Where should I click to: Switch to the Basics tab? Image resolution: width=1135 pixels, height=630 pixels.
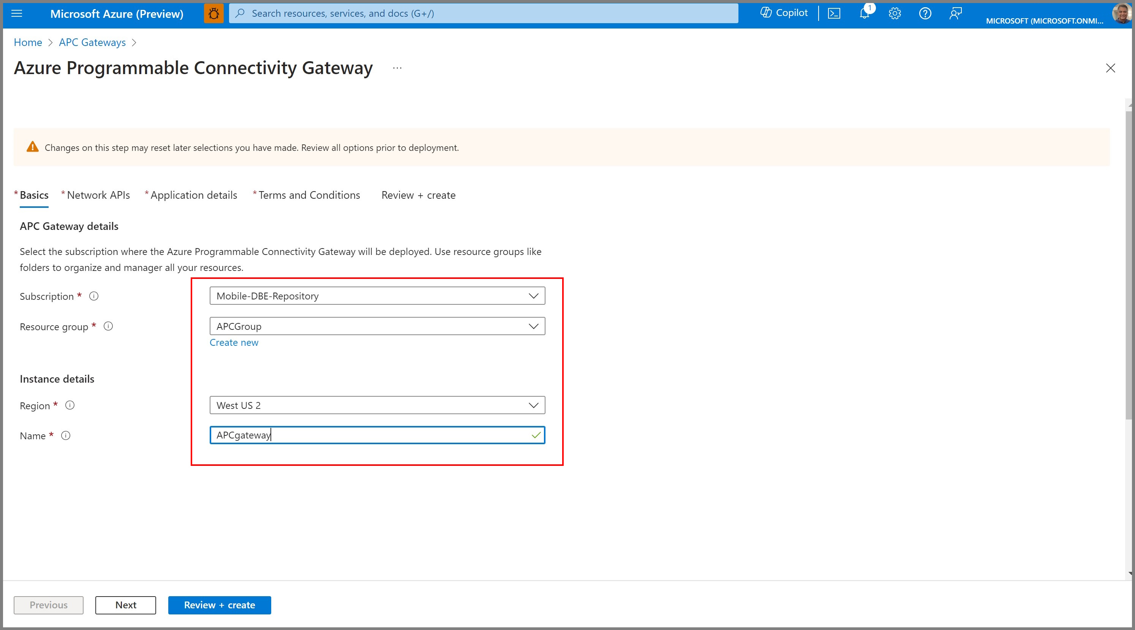click(x=34, y=195)
